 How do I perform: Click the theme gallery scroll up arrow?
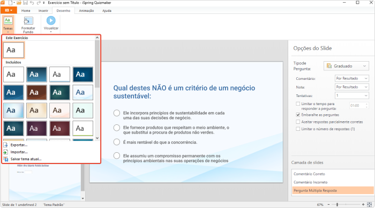97,38
